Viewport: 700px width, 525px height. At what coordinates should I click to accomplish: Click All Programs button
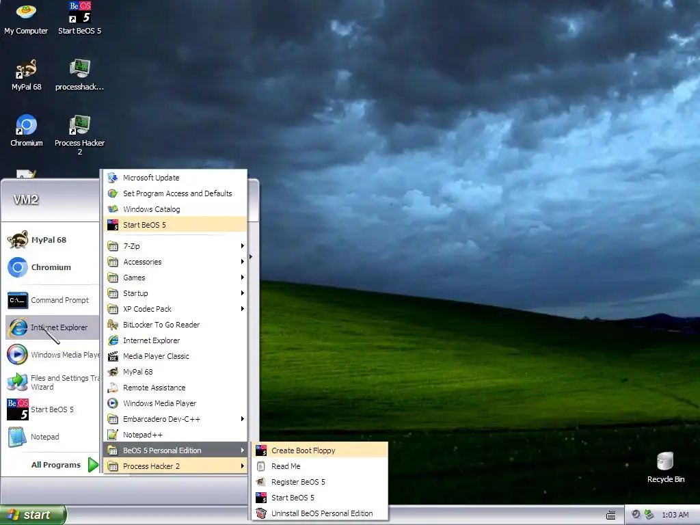(x=64, y=465)
